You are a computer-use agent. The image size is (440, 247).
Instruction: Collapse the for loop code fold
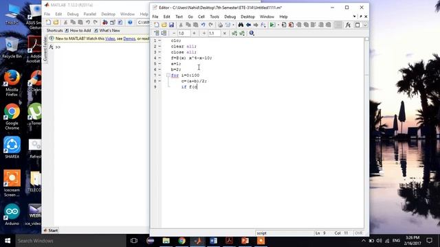pyautogui.click(x=168, y=75)
